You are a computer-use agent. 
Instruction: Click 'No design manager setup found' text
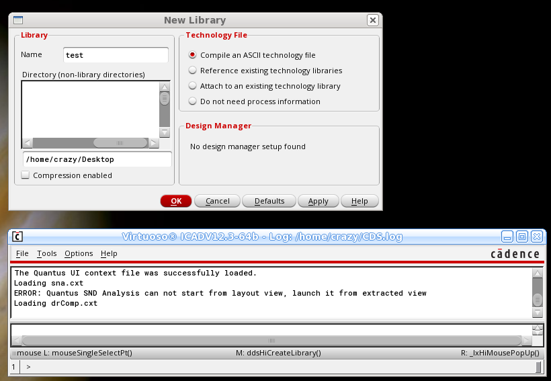248,146
